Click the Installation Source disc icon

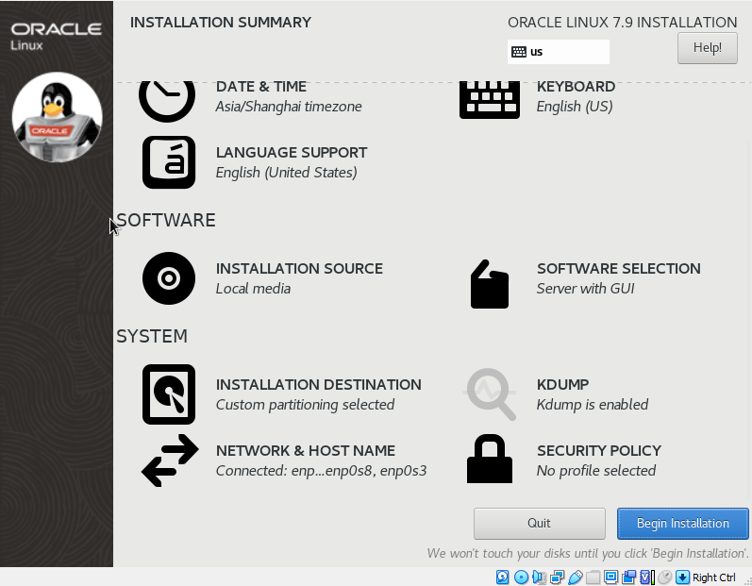[x=169, y=278]
